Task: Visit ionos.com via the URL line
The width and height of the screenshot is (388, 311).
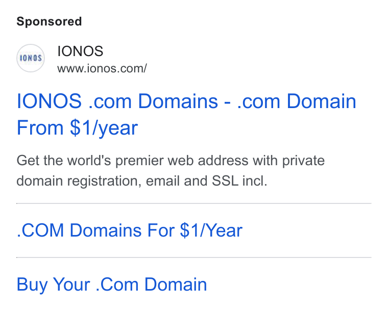Action: tap(102, 68)
